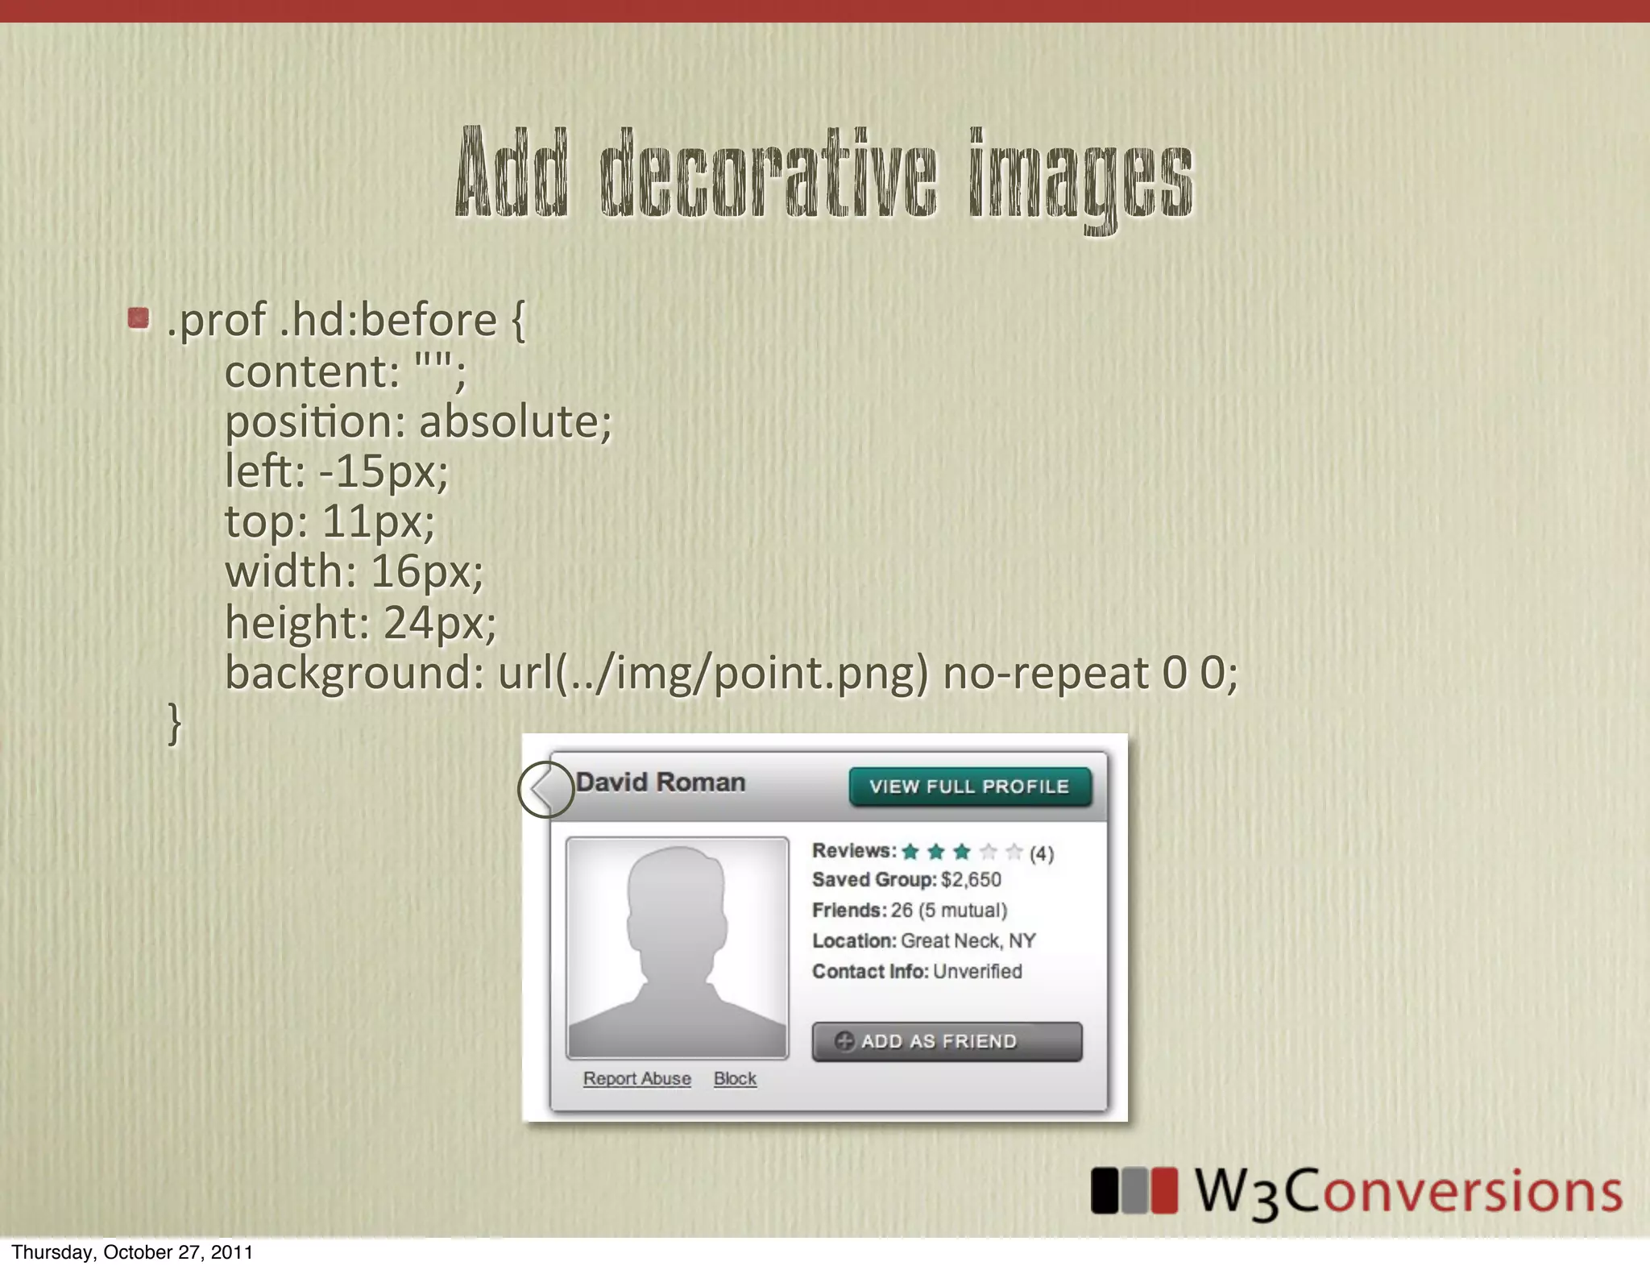This screenshot has height=1270, width=1650.
Task: Click the first teal review star
Action: [910, 852]
